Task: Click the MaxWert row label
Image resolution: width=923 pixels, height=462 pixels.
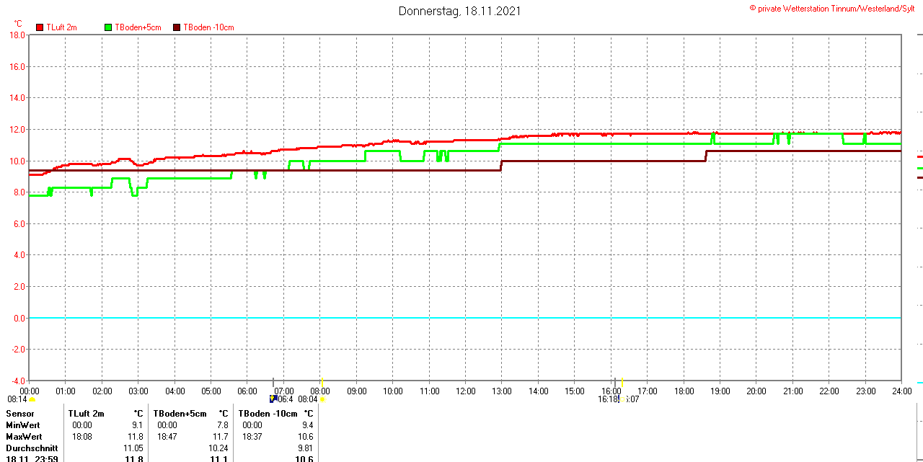Action: click(24, 437)
